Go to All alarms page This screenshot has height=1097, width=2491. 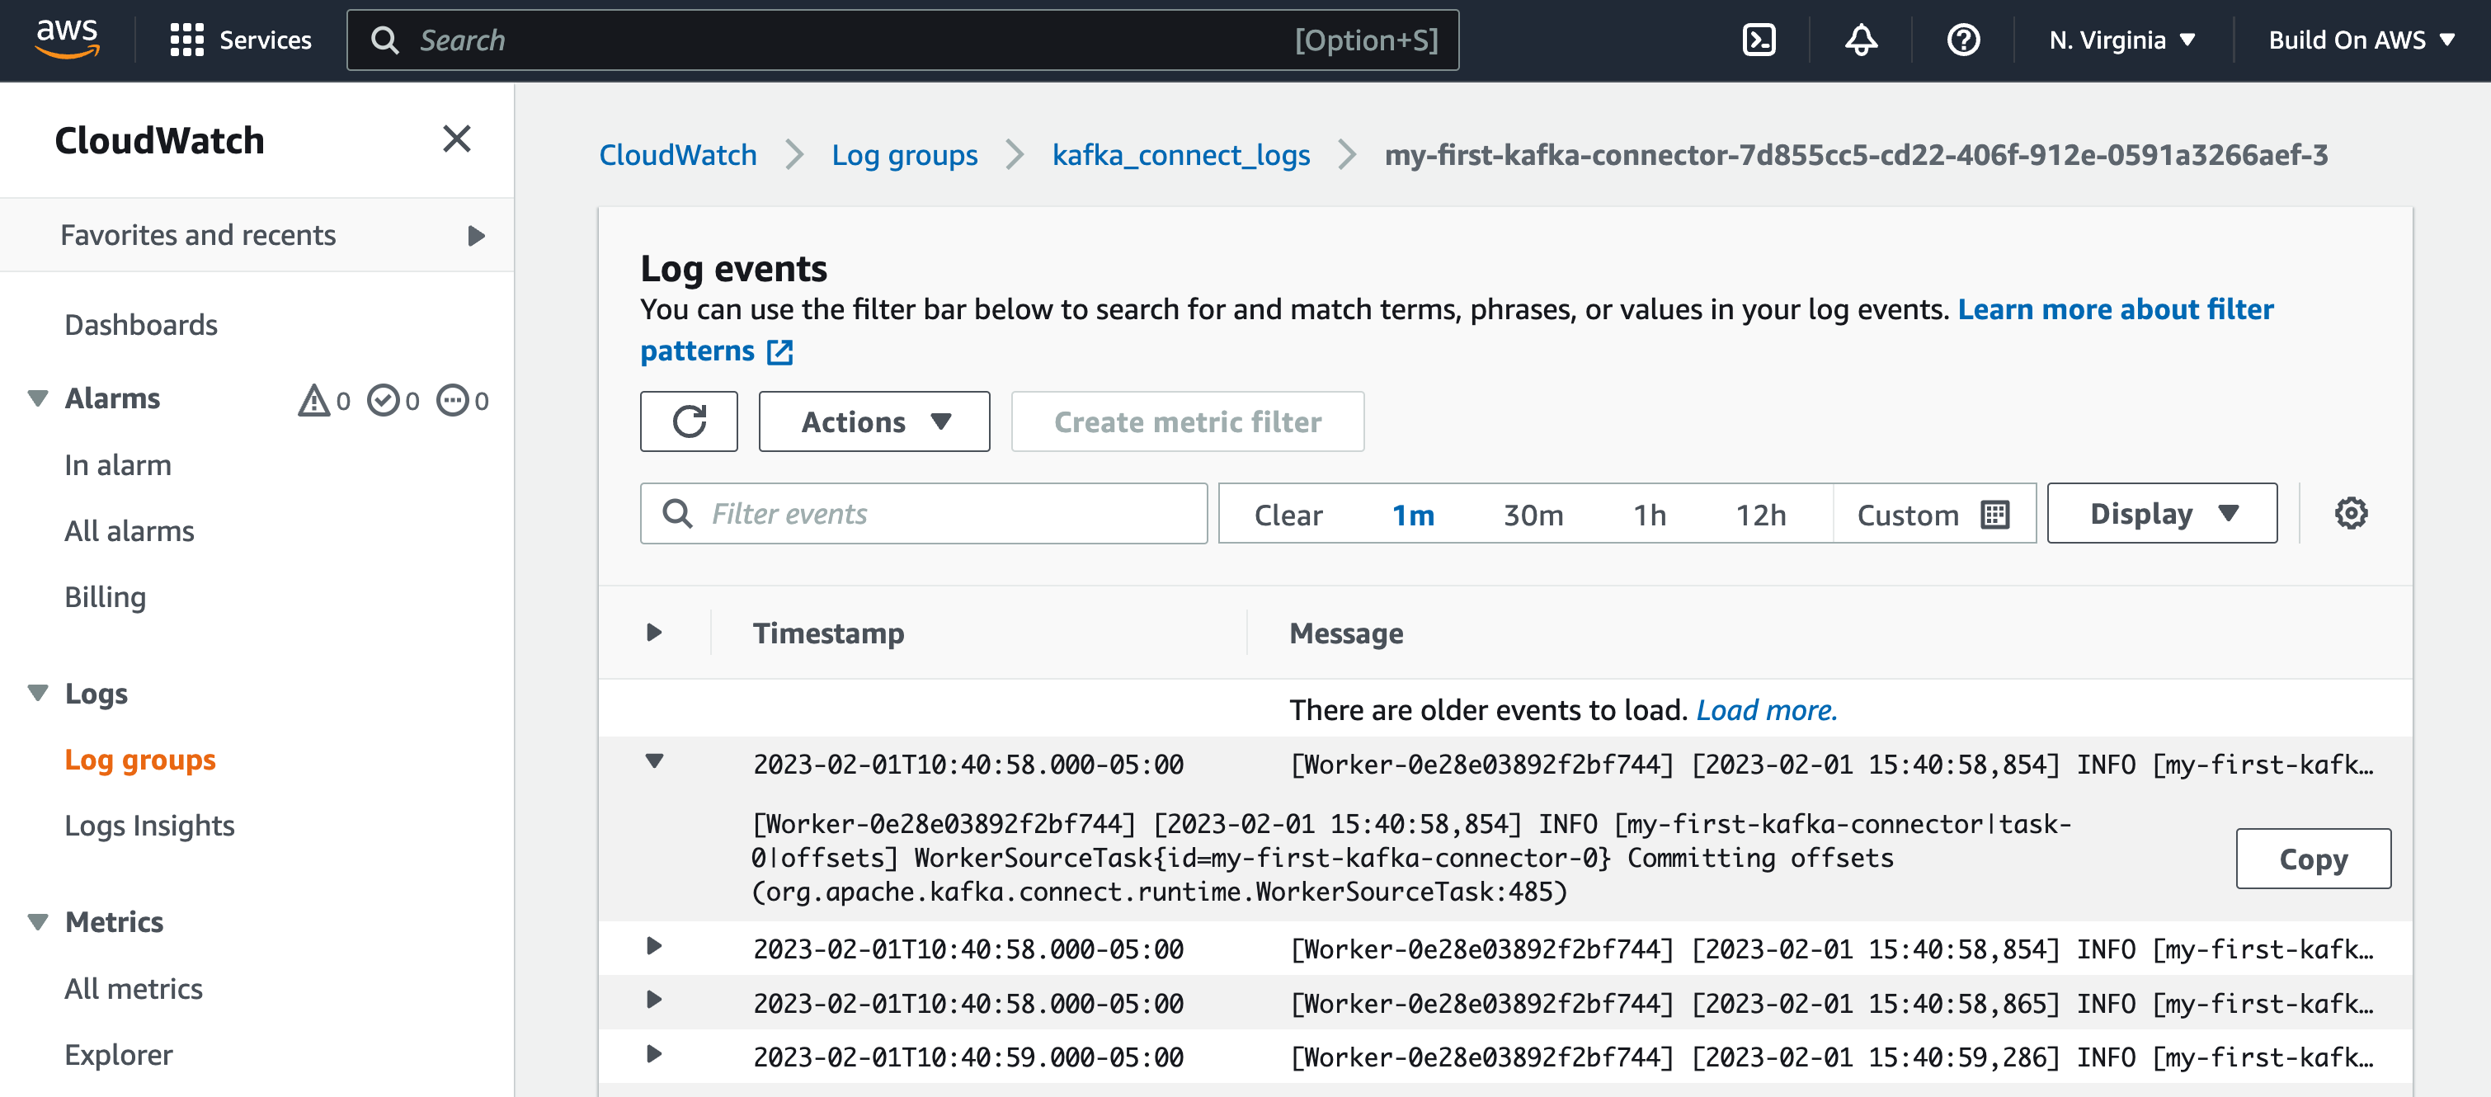[129, 531]
